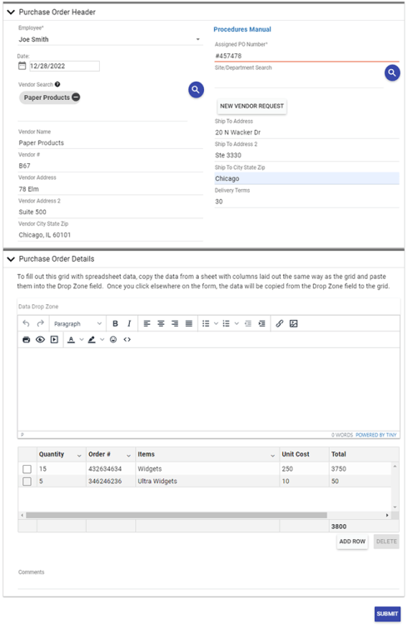This screenshot has height=629, width=408.
Task: Open highlight color options dropdown arrow
Action: click(x=102, y=339)
